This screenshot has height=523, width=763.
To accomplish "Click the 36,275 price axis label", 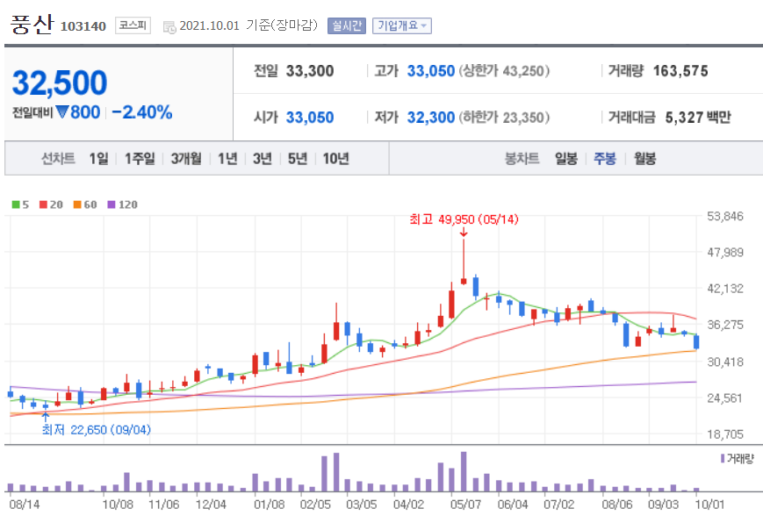I will coord(725,325).
